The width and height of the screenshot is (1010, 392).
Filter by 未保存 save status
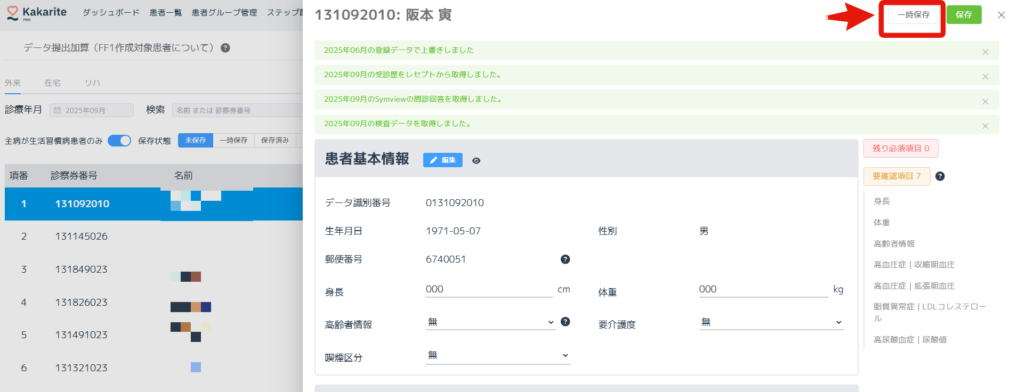(196, 140)
